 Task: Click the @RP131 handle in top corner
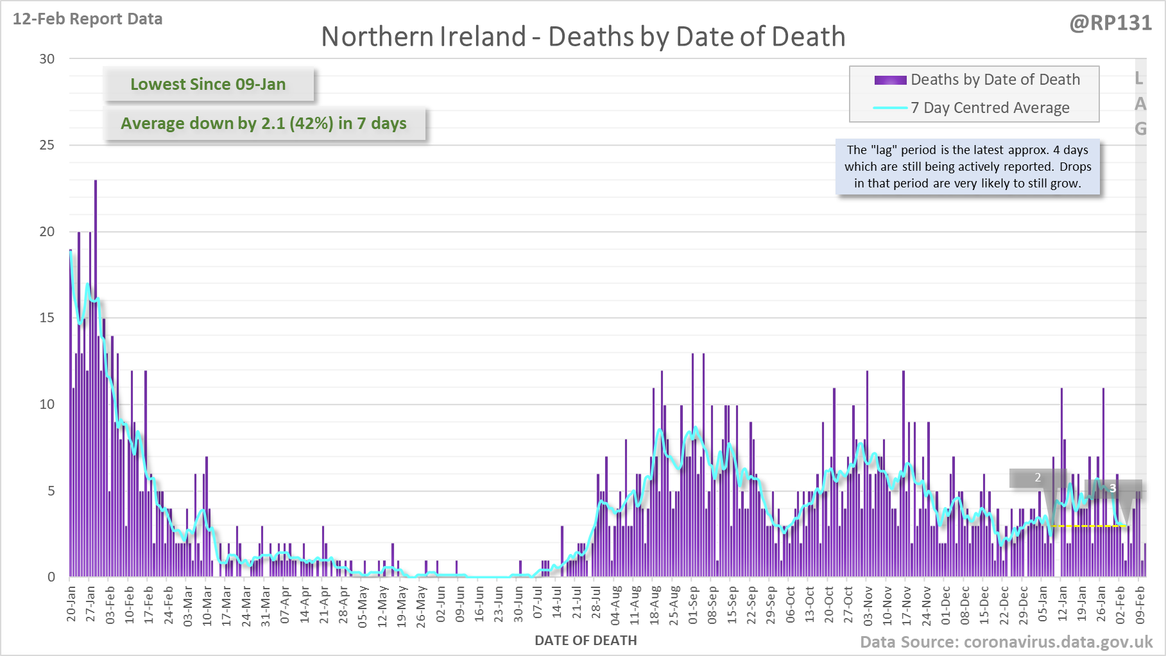[x=1110, y=23]
